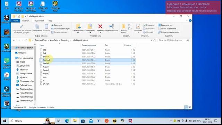Switch to the Вид ribbon tab
This screenshot has height=125, width=222.
click(50, 21)
